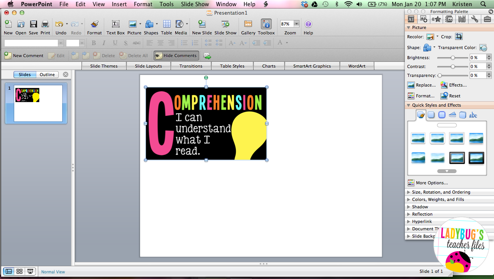Click the Comprehension picture on slide
Screen dimensions: 494x279
(206, 124)
